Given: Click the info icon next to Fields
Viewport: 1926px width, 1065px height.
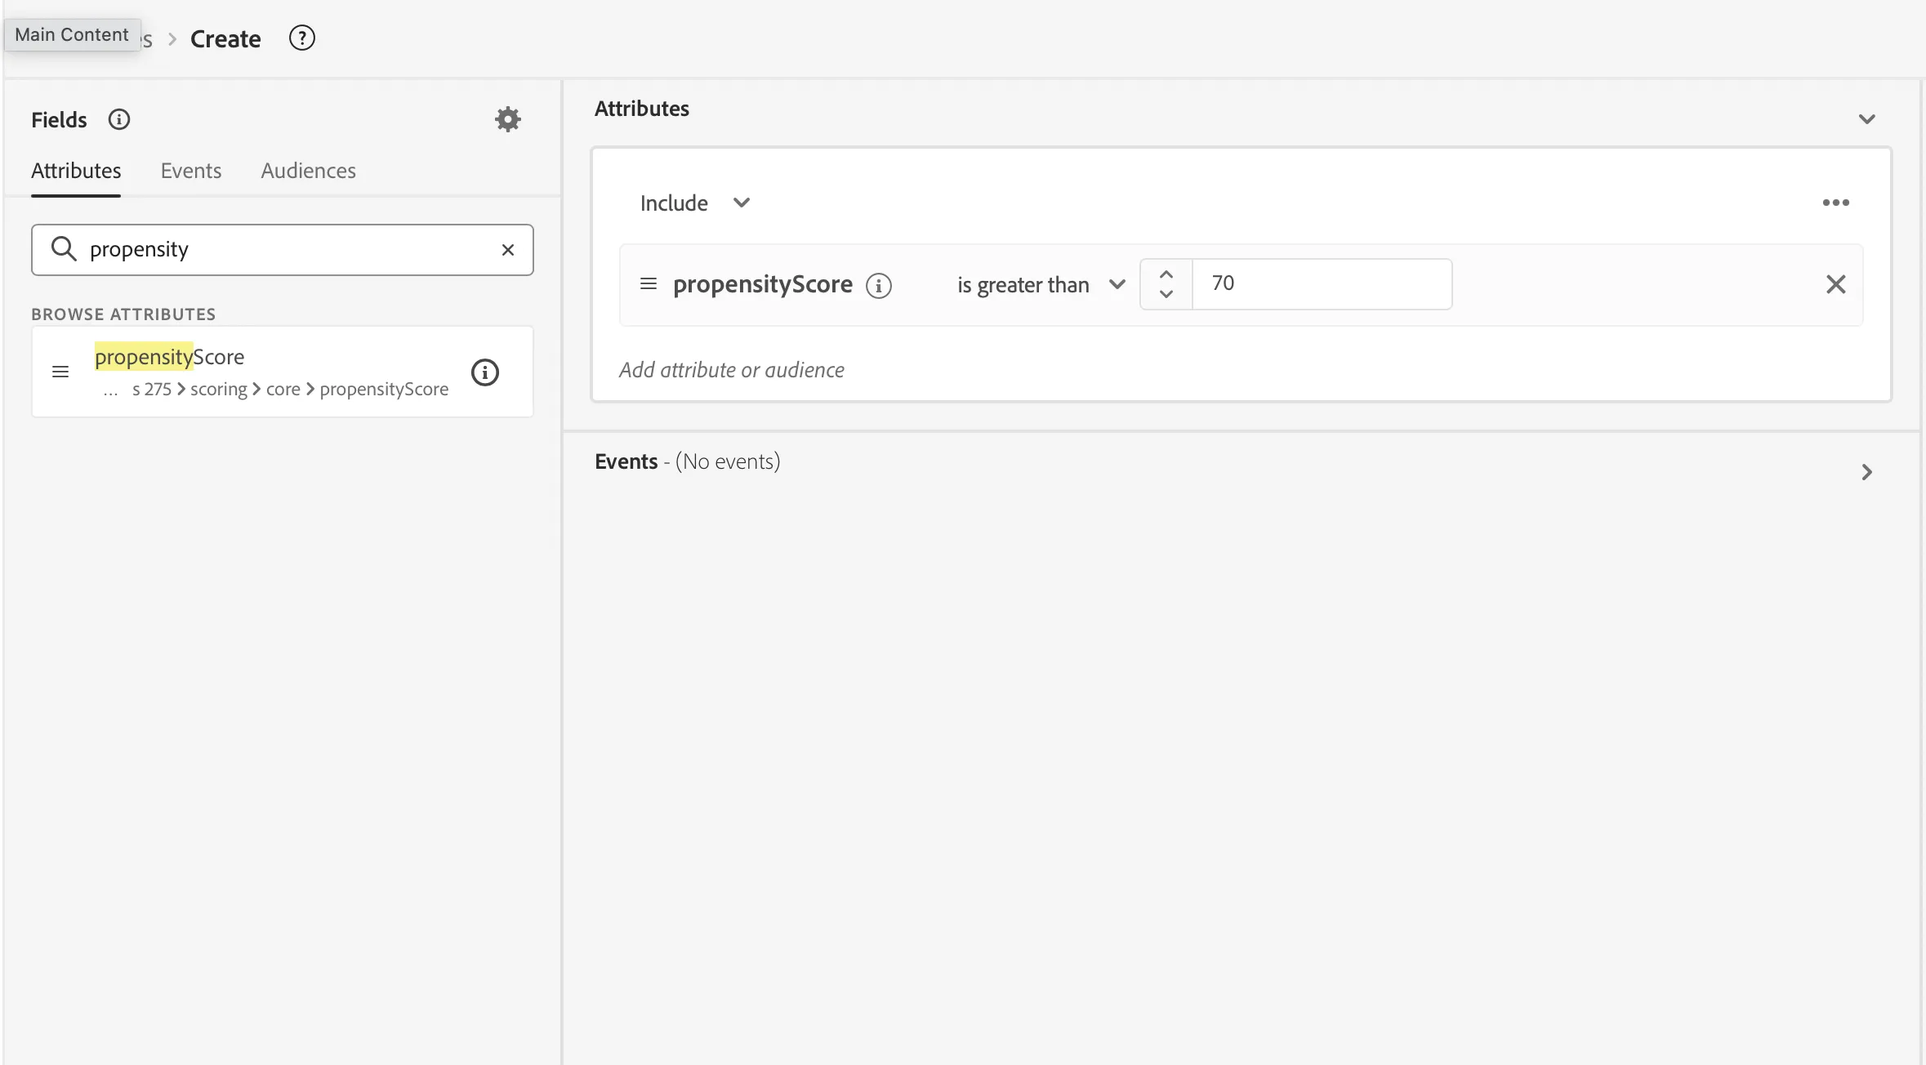Looking at the screenshot, I should click(x=119, y=119).
